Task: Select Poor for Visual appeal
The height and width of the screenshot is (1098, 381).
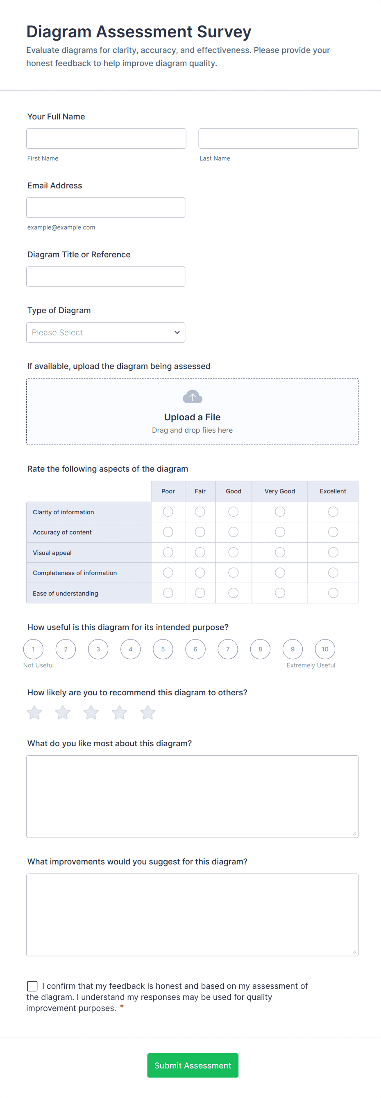Action: [168, 552]
